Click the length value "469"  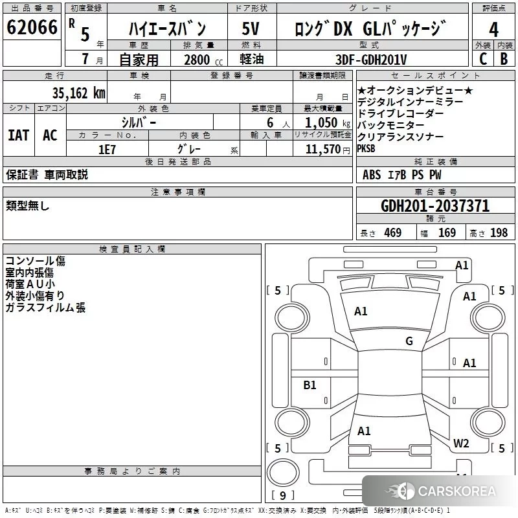click(x=393, y=233)
